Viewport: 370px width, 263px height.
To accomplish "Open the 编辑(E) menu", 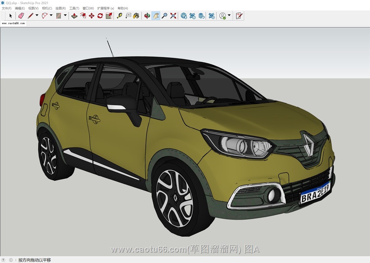I will 20,8.
